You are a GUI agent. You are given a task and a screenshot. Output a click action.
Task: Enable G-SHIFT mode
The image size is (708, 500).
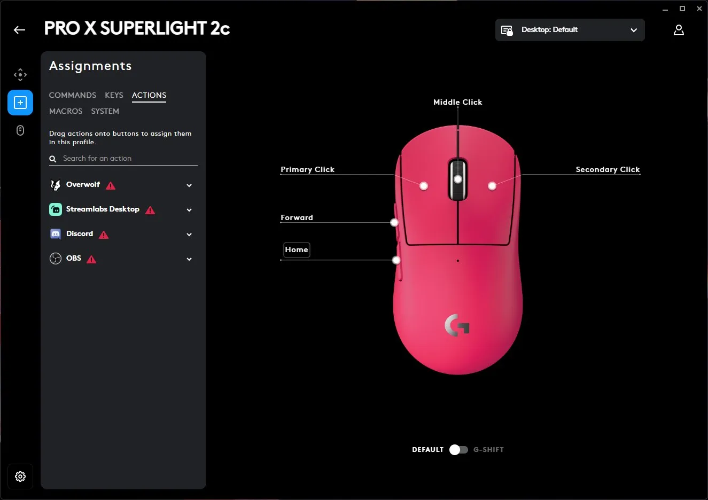[458, 449]
